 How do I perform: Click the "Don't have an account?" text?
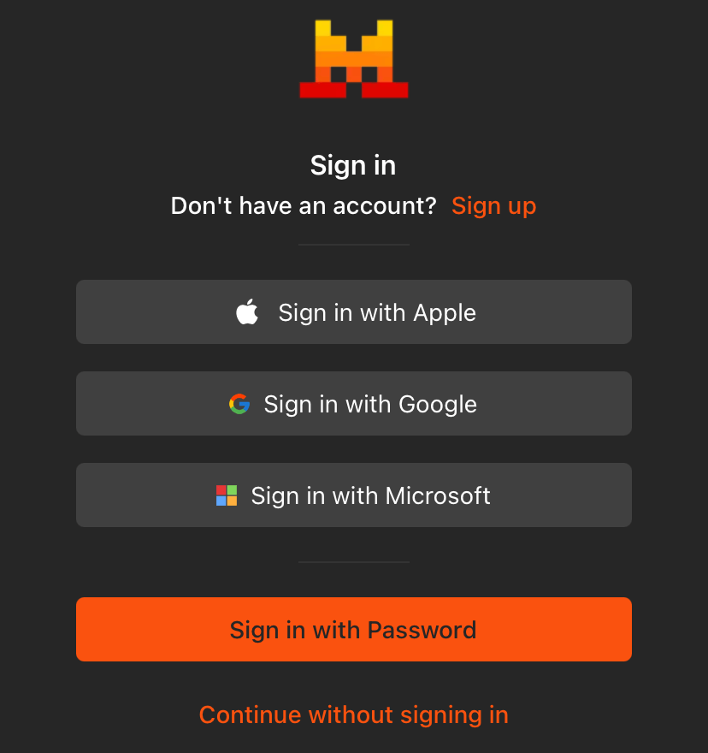[304, 206]
